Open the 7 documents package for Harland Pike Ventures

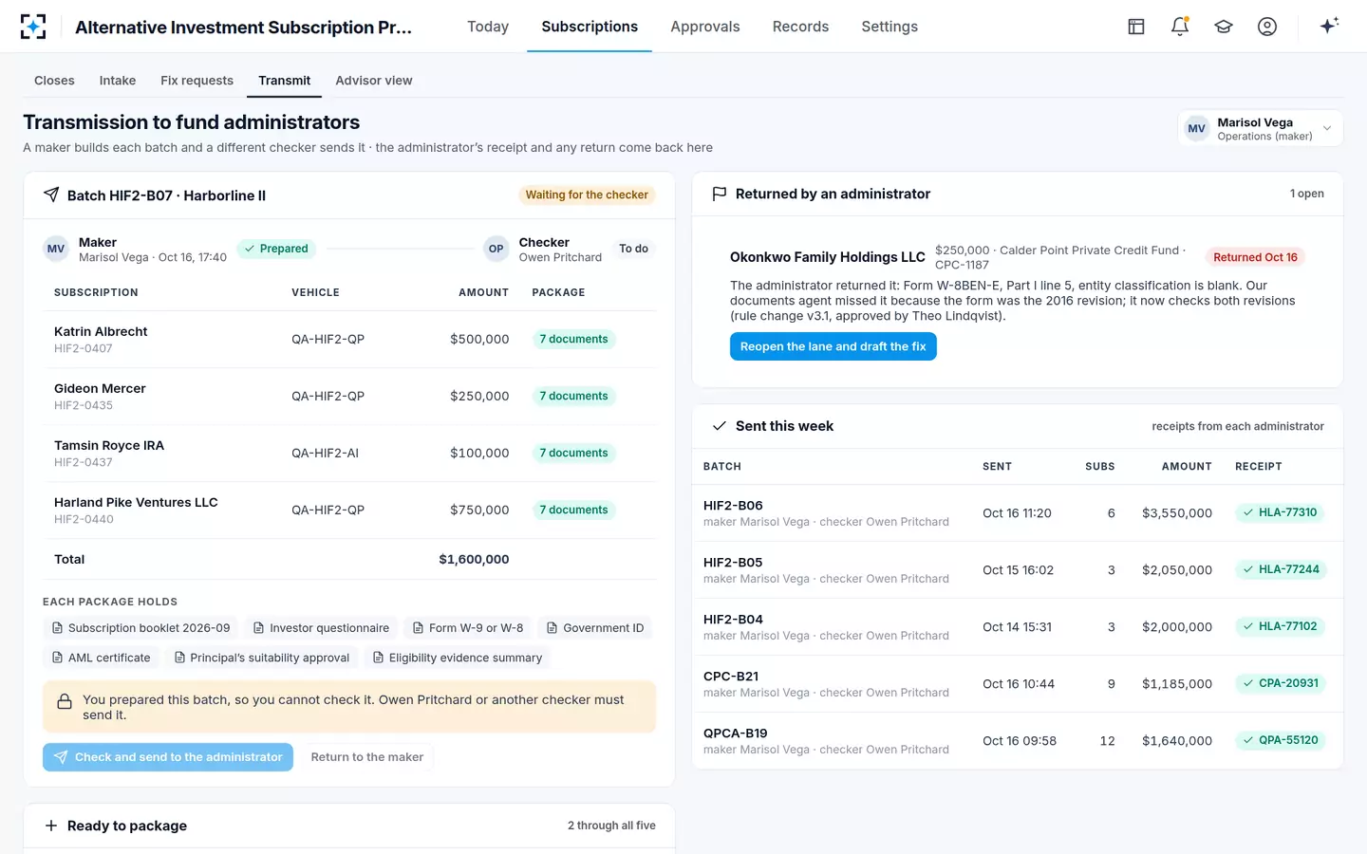(573, 510)
